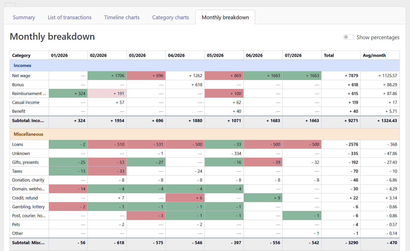Click the Other category label

tap(17, 233)
